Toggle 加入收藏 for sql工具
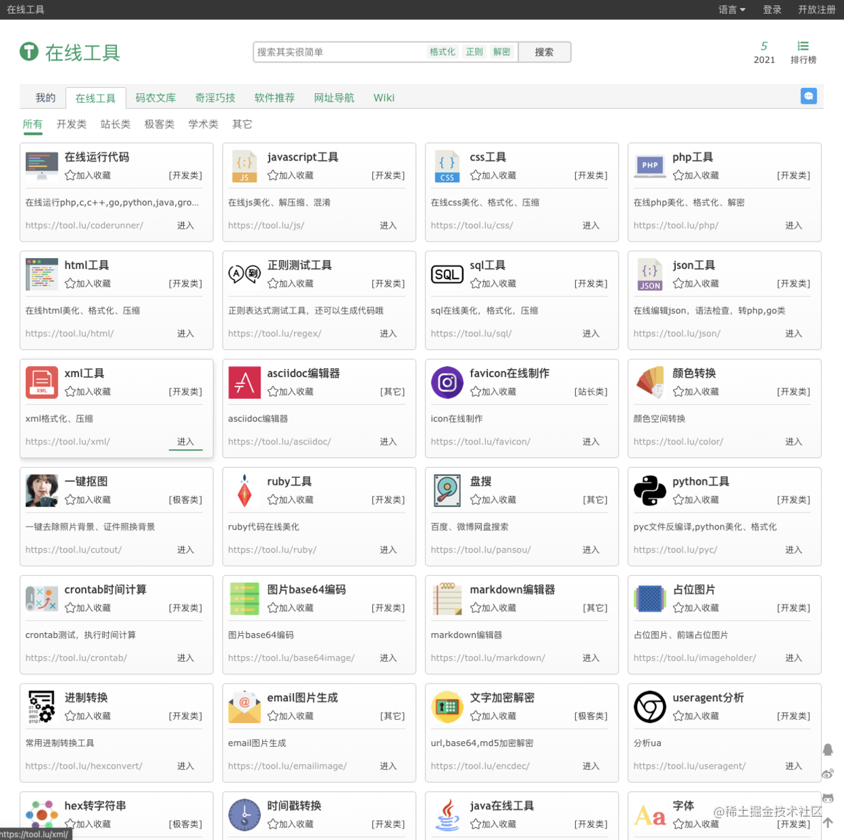The image size is (844, 840). pyautogui.click(x=493, y=284)
